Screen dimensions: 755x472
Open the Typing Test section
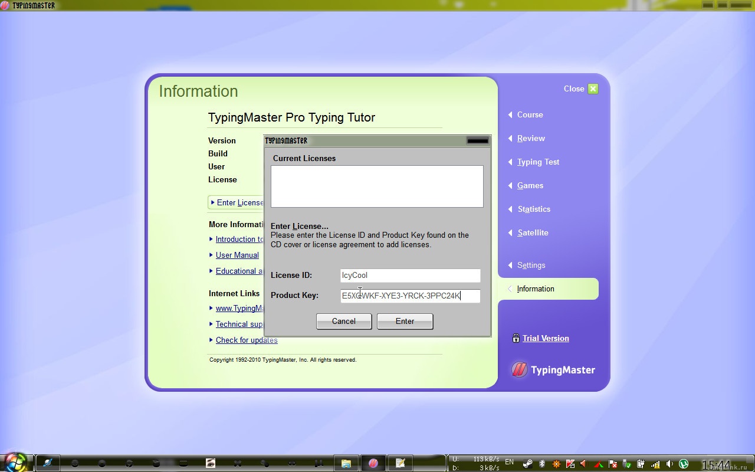pos(538,162)
